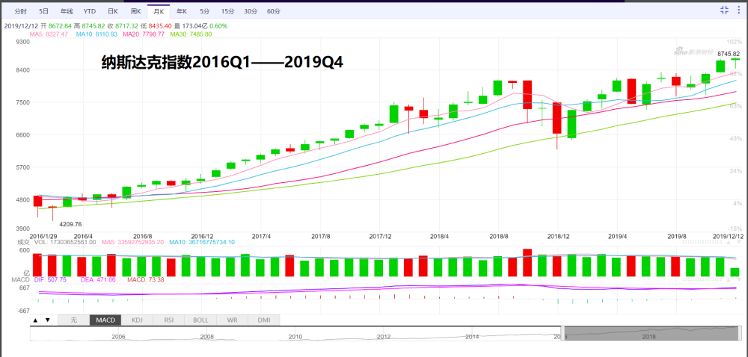748x357 pixels.
Task: Click the VOL: 17303652561.00 volume readout
Action: [x=64, y=242]
